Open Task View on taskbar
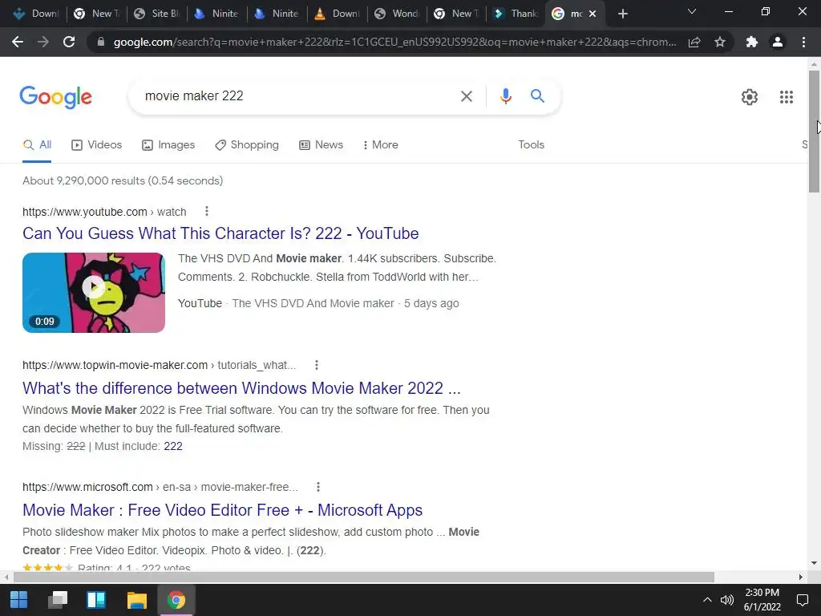Image resolution: width=821 pixels, height=616 pixels. (x=58, y=600)
